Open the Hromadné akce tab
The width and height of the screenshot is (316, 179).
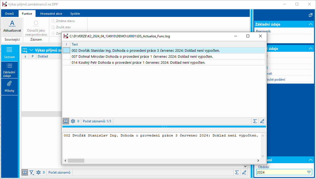tap(51, 14)
